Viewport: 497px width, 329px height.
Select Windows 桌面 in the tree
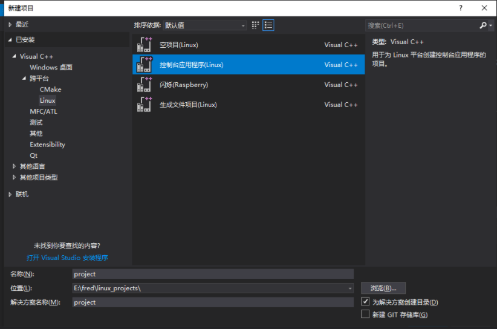click(51, 67)
